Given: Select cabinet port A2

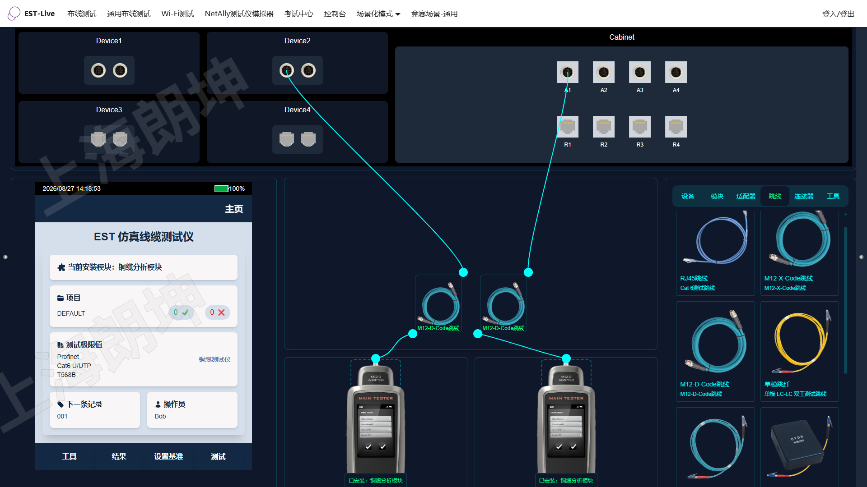Looking at the screenshot, I should pyautogui.click(x=604, y=72).
